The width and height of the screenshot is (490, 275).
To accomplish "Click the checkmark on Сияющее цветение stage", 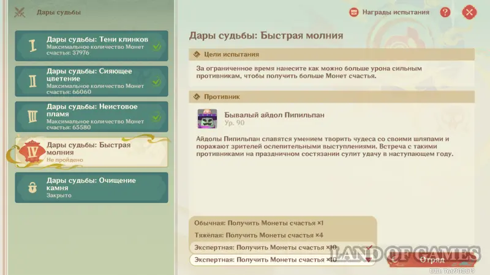I will point(157,82).
